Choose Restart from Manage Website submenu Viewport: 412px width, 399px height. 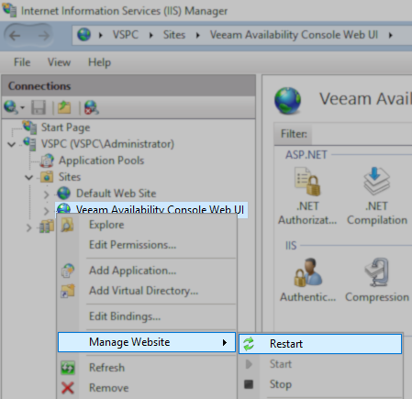[320, 344]
